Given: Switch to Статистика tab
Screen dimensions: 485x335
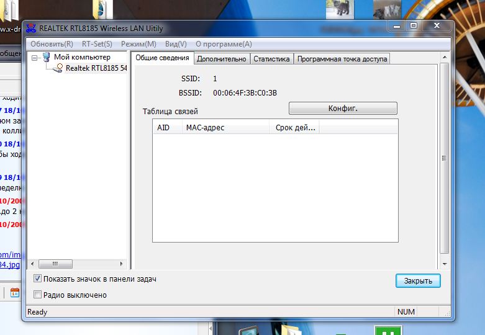Looking at the screenshot, I should [271, 59].
